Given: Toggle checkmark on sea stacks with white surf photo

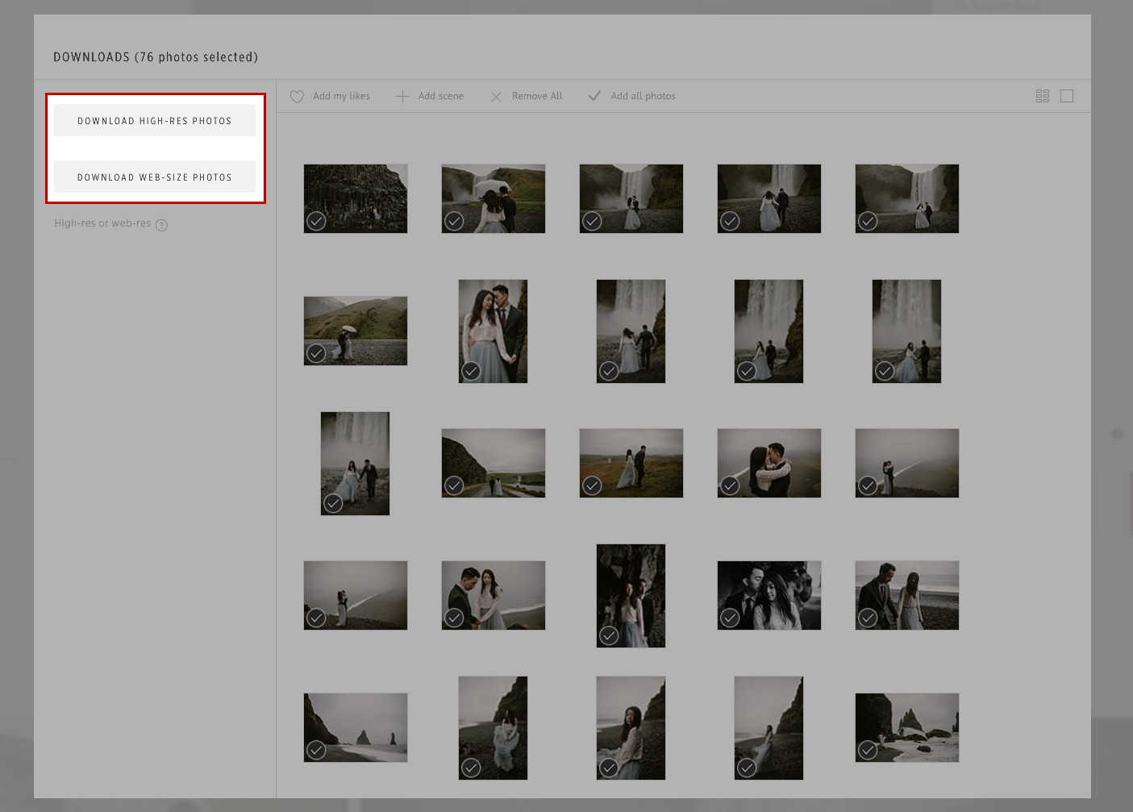Looking at the screenshot, I should click(x=868, y=750).
